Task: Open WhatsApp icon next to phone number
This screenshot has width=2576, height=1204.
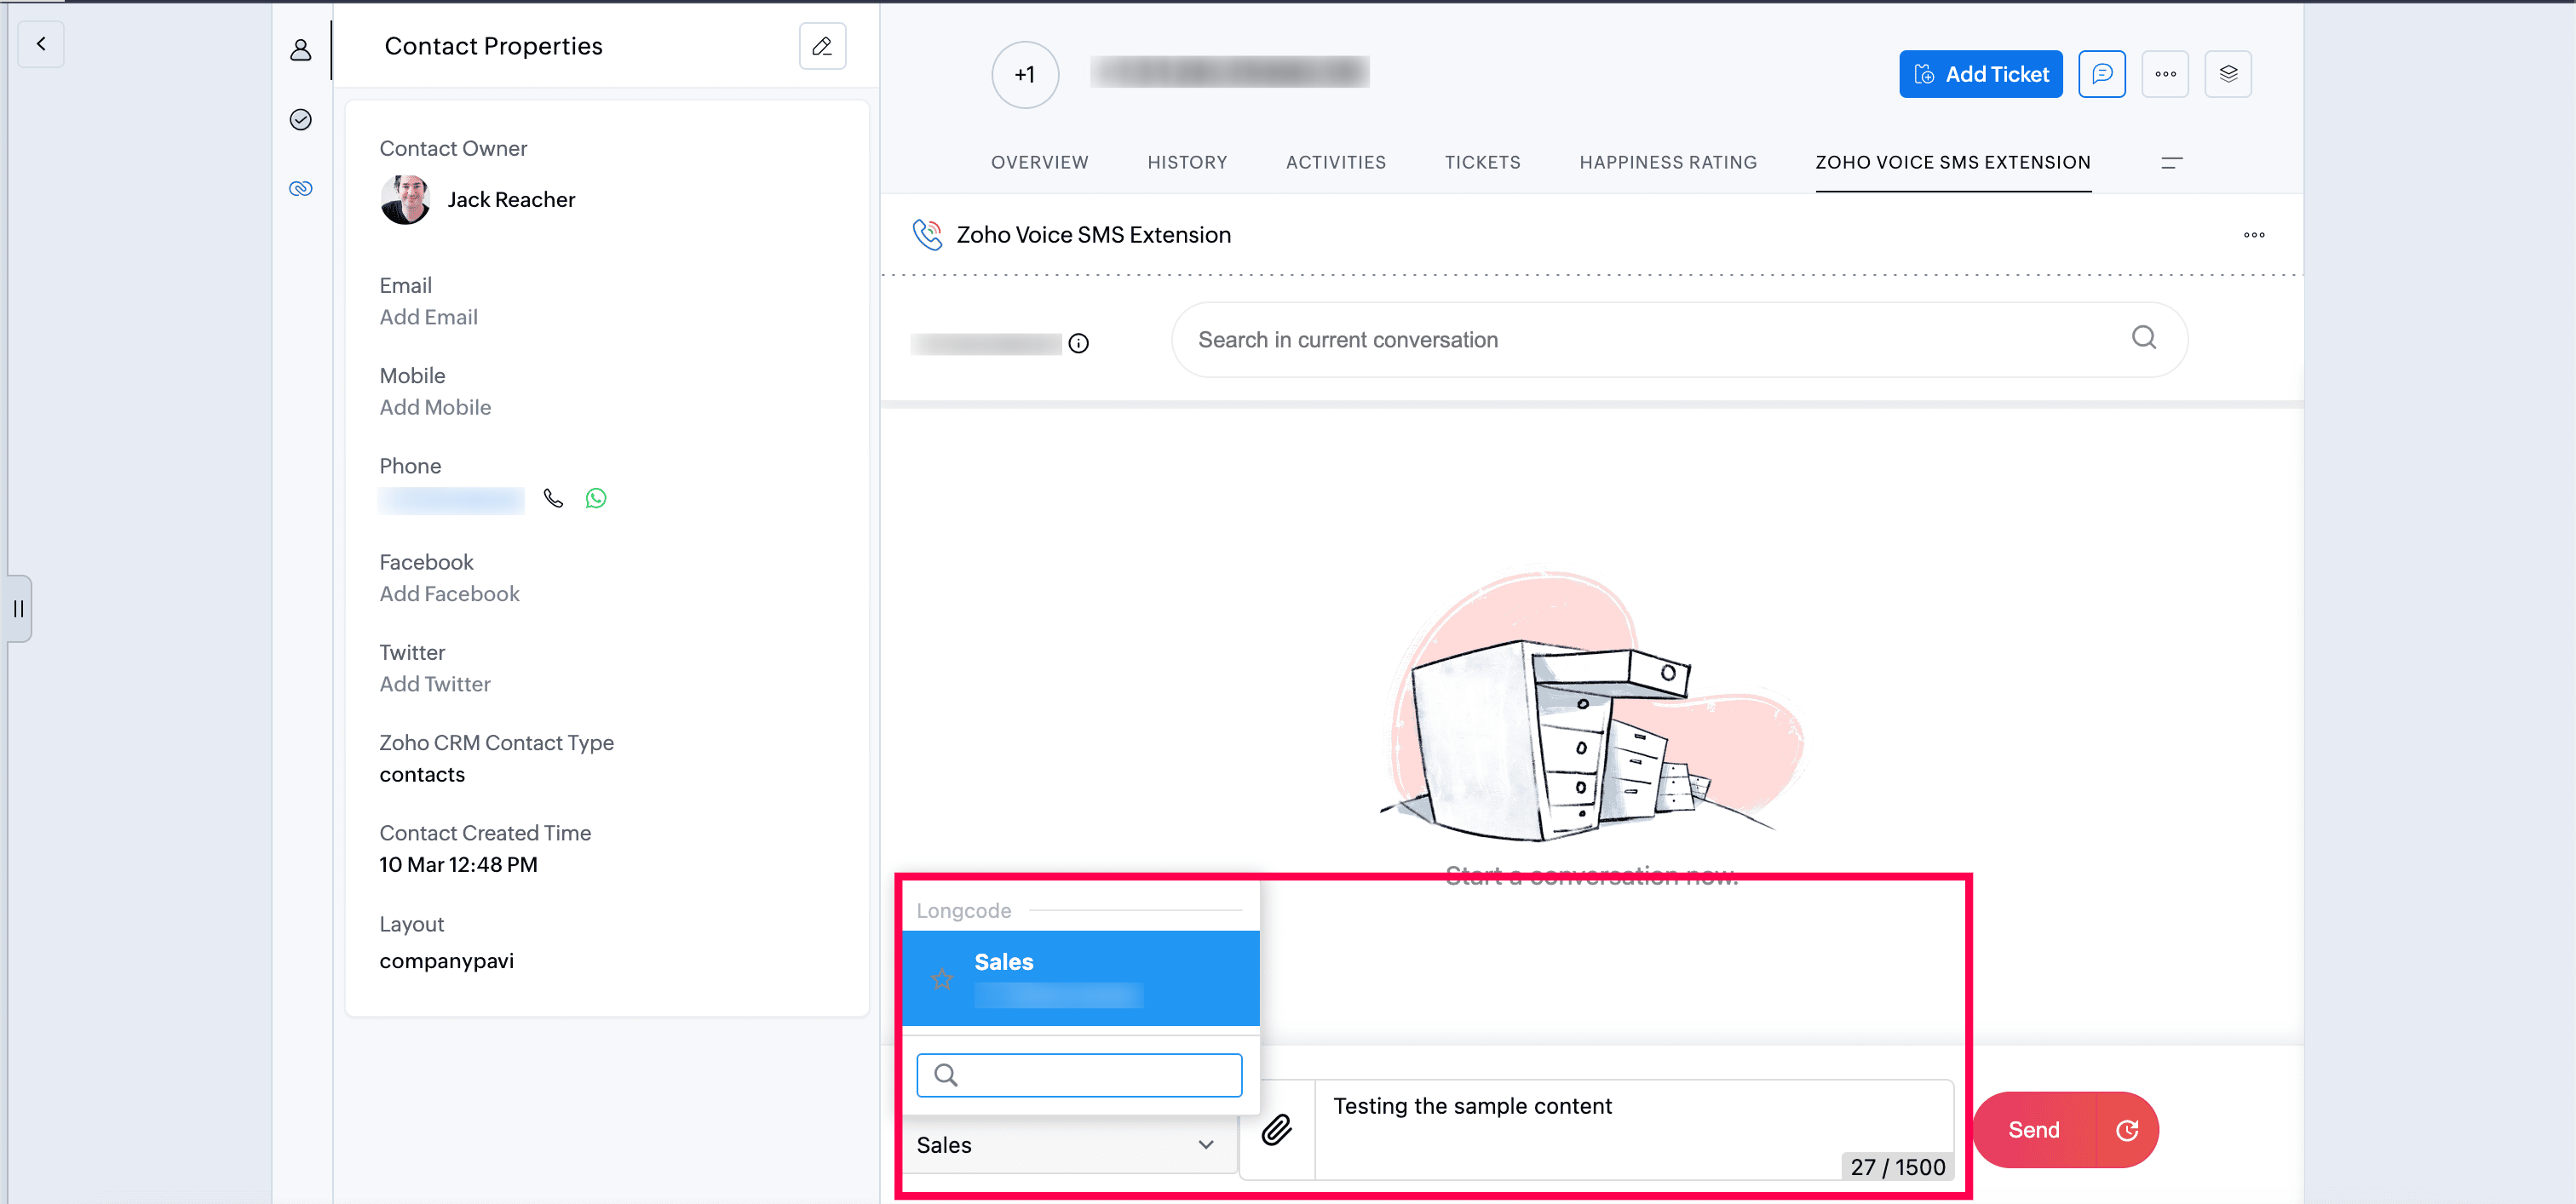Action: 596,497
